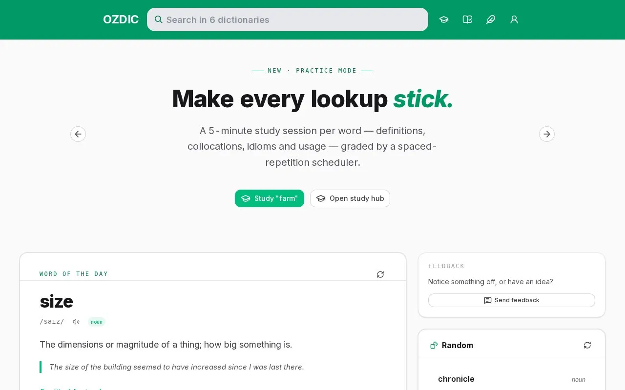
Task: Open the book checkmark icon in header
Action: [467, 19]
